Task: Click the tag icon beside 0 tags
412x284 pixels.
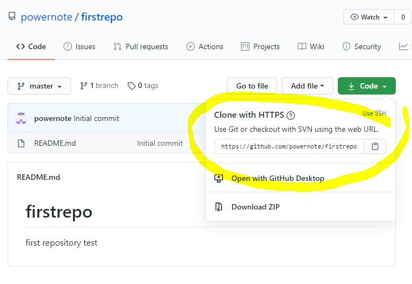Action: point(132,86)
